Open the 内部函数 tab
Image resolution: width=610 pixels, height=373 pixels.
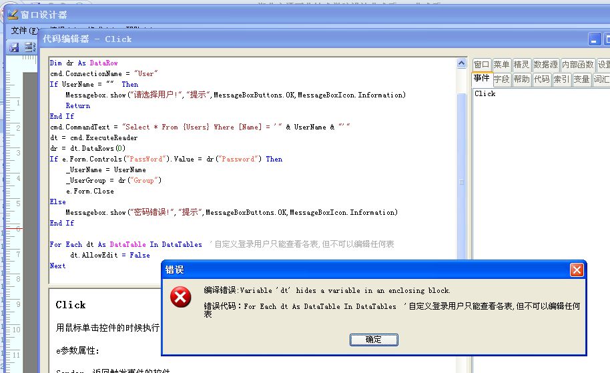click(x=577, y=65)
